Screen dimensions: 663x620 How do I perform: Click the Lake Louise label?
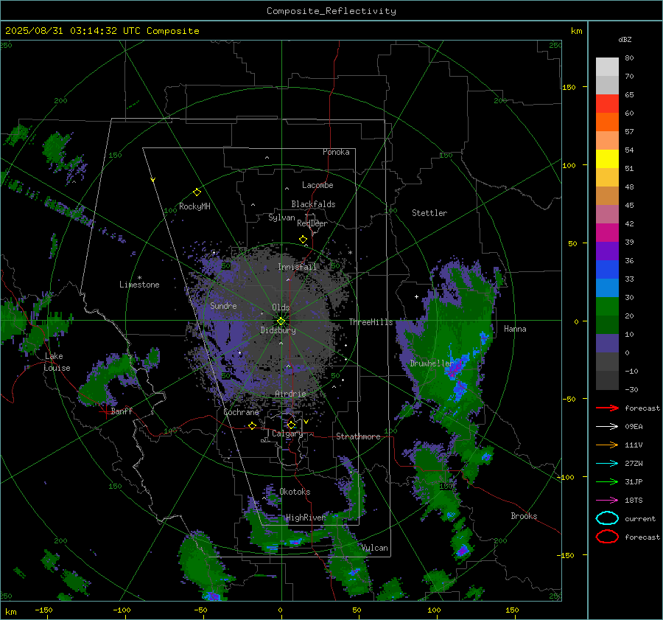tap(57, 362)
